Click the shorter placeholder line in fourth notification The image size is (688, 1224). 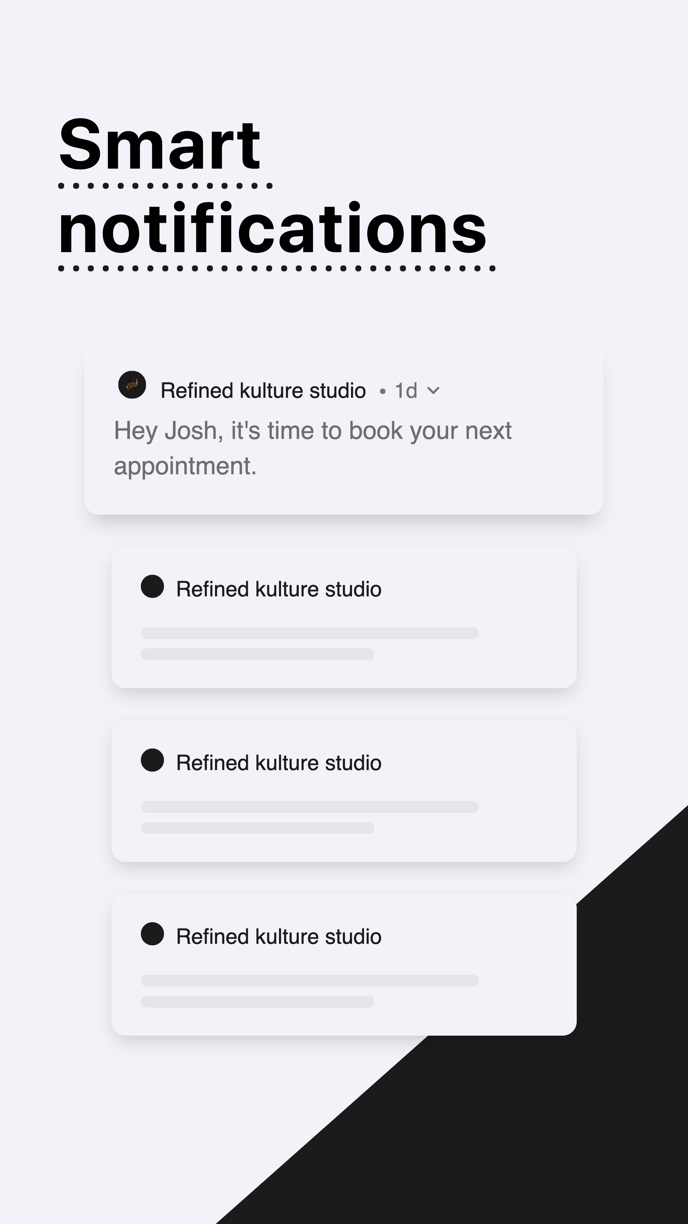257,1002
